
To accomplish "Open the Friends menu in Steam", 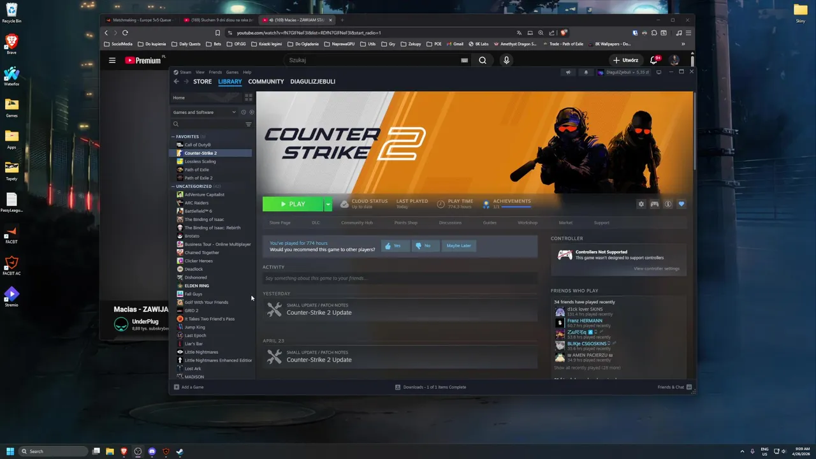I will (215, 72).
